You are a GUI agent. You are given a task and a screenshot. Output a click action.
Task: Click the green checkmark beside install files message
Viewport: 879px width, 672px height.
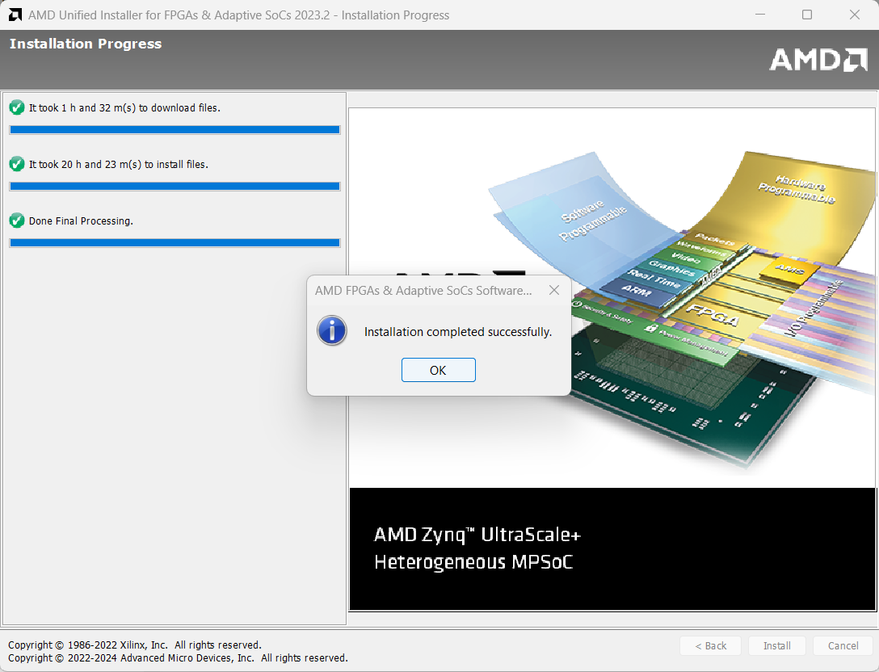pos(16,164)
